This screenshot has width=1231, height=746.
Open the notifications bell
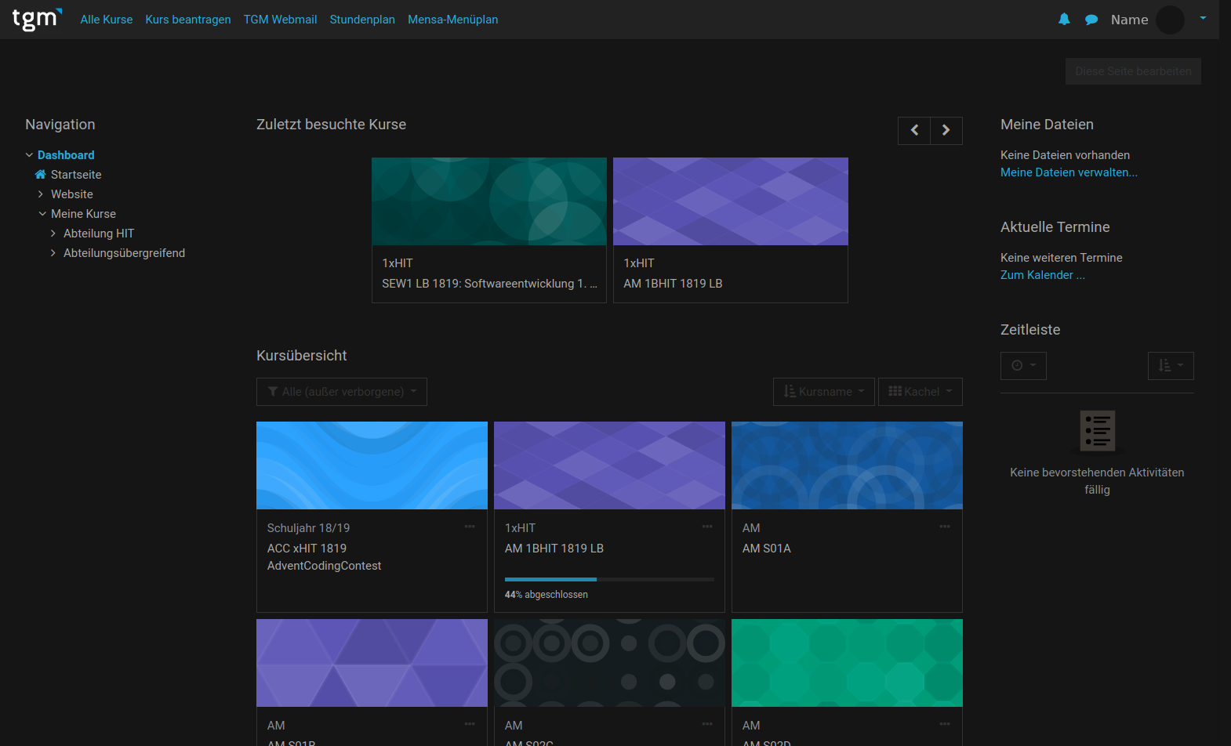pos(1064,20)
